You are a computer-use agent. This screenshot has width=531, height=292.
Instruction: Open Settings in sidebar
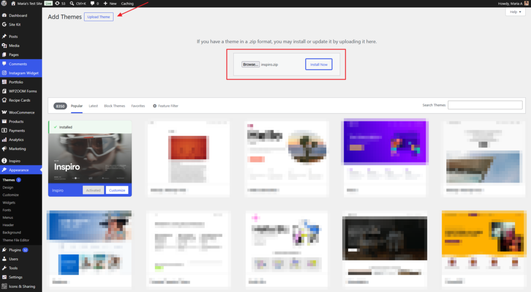pos(16,277)
